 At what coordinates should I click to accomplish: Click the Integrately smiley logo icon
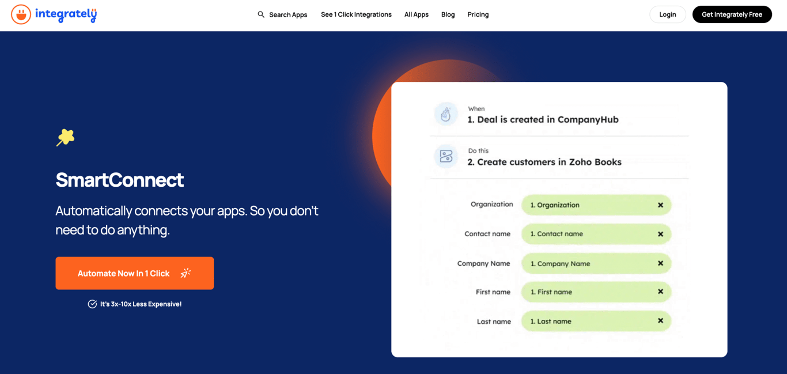click(x=21, y=14)
